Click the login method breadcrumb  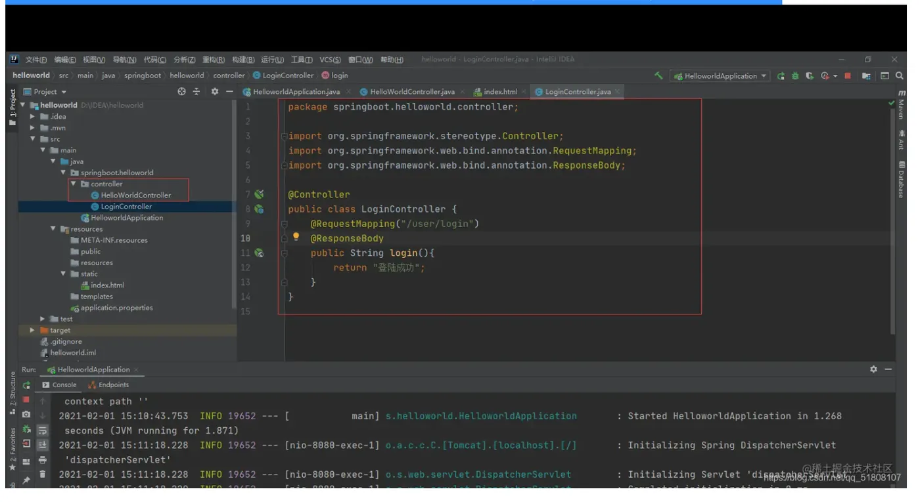pos(335,75)
